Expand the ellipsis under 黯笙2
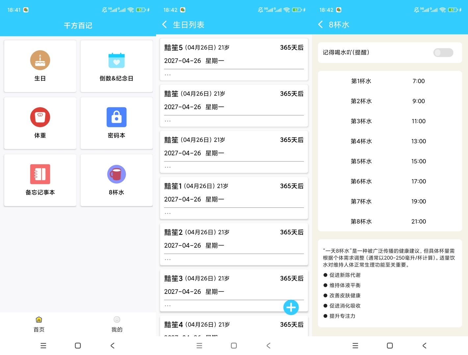Screen dimensions: 468x355 click(168, 260)
